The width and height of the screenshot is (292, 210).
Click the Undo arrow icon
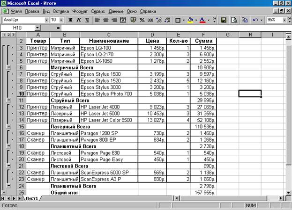[x=255, y=20]
